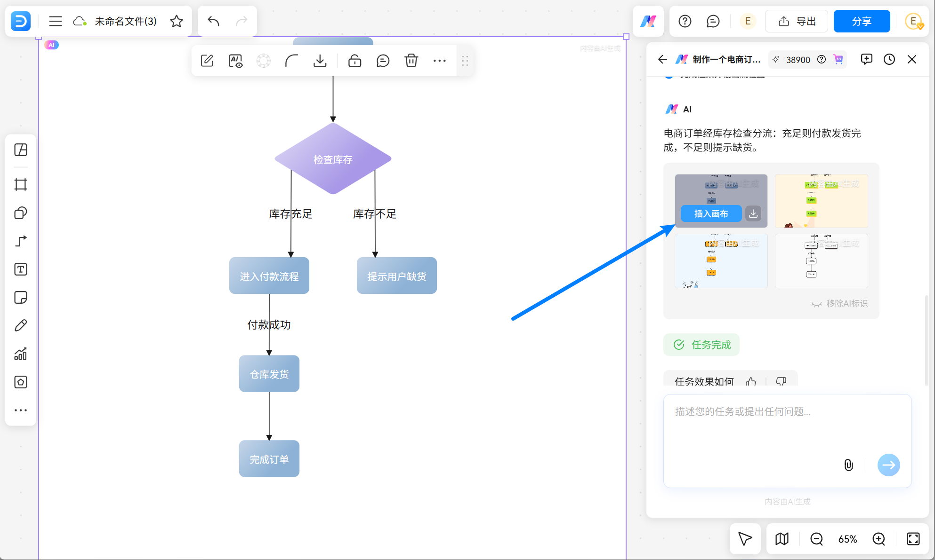Screen dimensions: 935x560
Task: Select the text tool
Action: tap(21, 269)
